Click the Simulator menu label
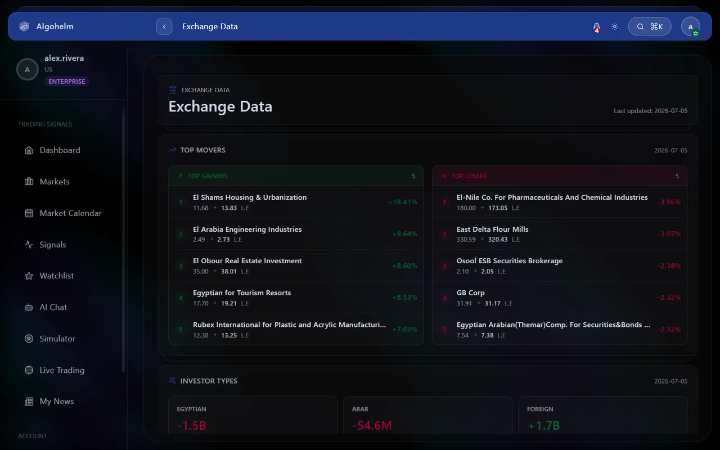 tap(57, 339)
